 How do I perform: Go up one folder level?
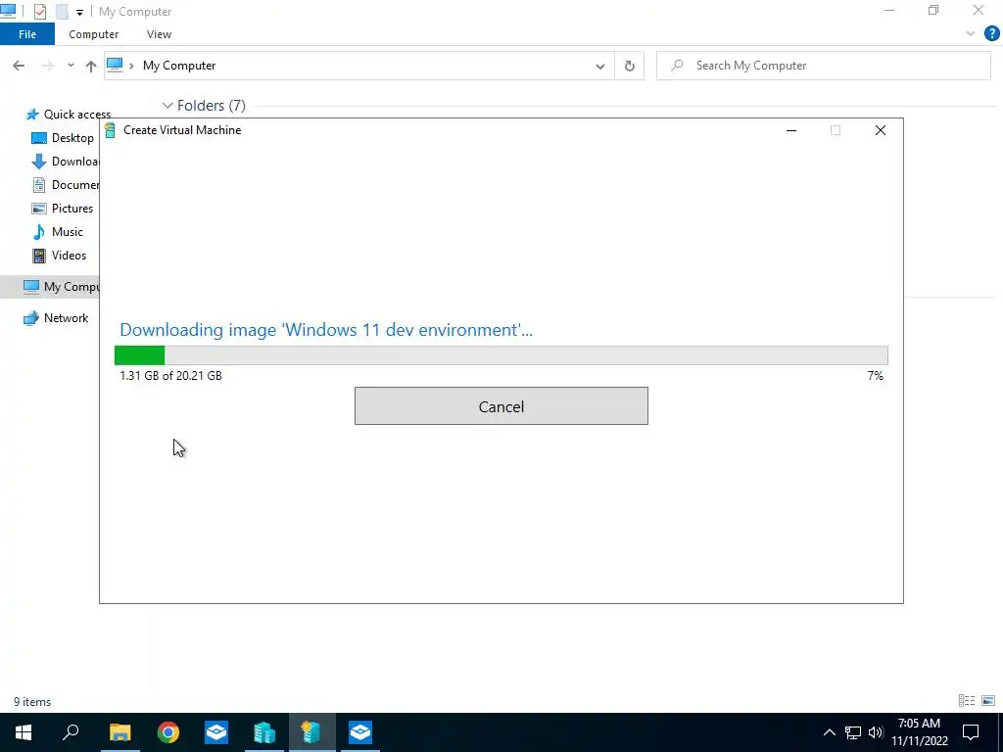pyautogui.click(x=91, y=66)
